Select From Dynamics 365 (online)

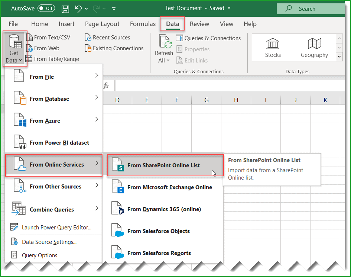coord(163,209)
